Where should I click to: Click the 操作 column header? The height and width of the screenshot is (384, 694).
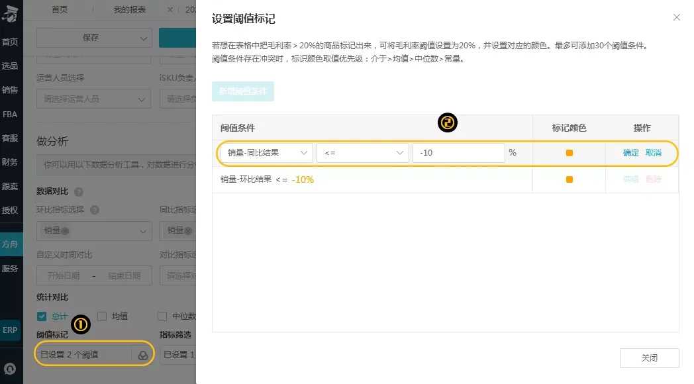[x=642, y=128]
